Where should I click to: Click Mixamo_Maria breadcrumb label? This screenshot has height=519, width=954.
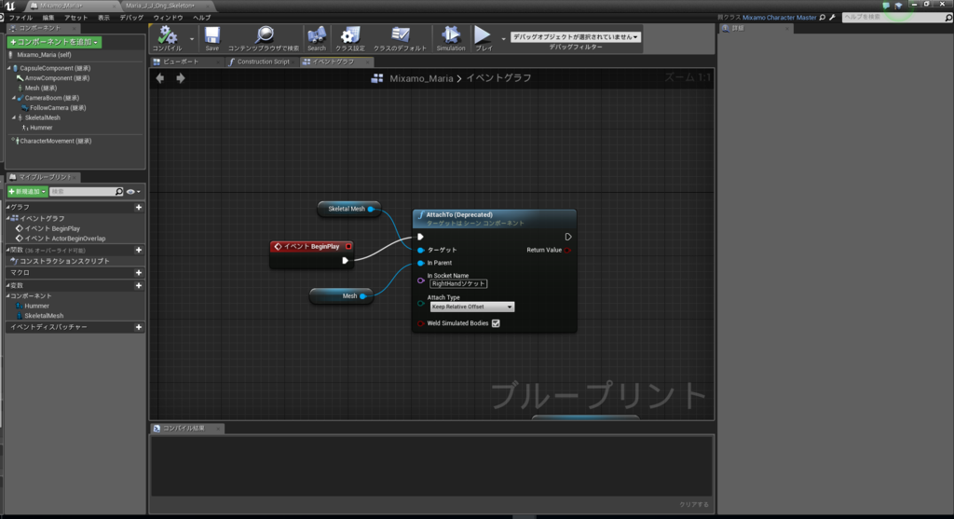click(421, 78)
